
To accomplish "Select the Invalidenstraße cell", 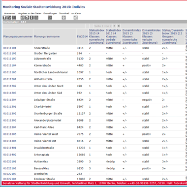I will 43,148.
